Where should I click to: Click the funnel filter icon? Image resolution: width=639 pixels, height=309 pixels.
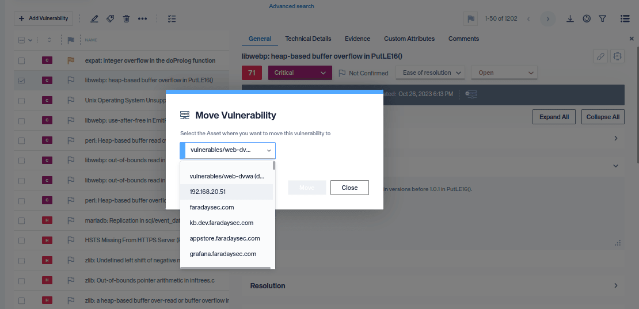pyautogui.click(x=602, y=18)
